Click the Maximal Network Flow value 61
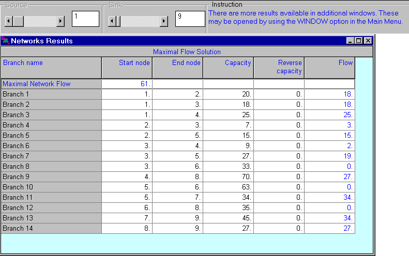The height and width of the screenshot is (256, 409). [127, 84]
